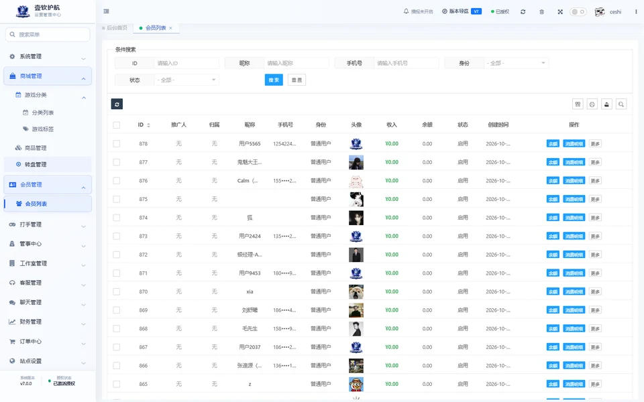Collapse the sidebar with the hamburger icon

coord(107,11)
